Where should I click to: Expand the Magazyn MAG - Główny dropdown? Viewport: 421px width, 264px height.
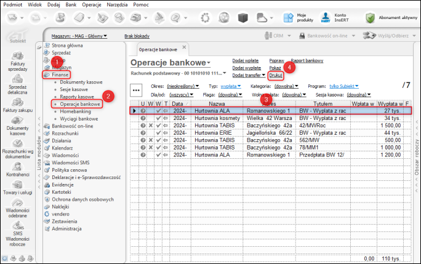pyautogui.click(x=81, y=36)
